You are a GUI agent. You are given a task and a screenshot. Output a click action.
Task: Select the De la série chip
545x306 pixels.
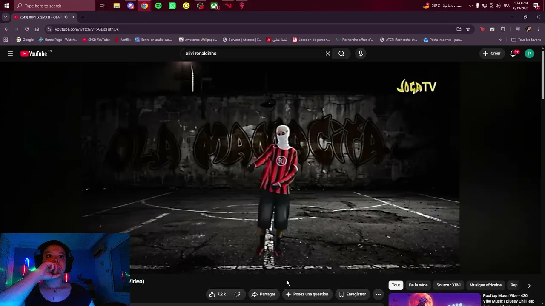coord(418,285)
